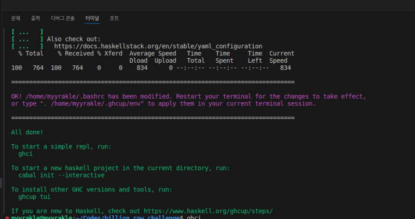Image resolution: width=415 pixels, height=219 pixels.
Task: Click the active 터미널 tab
Action: [x=92, y=18]
